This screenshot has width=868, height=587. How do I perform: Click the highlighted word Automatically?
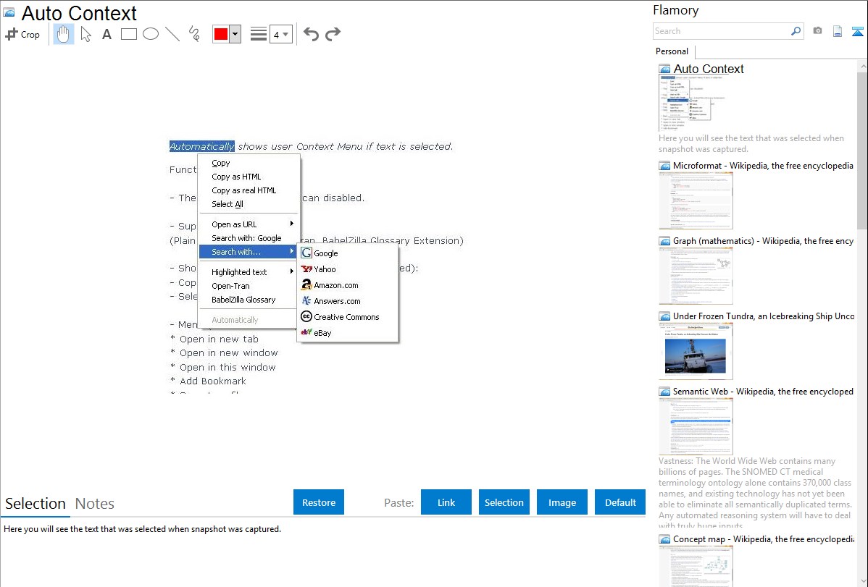click(202, 147)
